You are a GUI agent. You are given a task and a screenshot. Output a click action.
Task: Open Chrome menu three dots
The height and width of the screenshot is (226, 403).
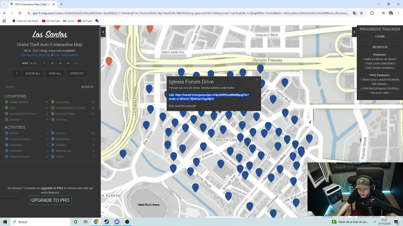398,13
